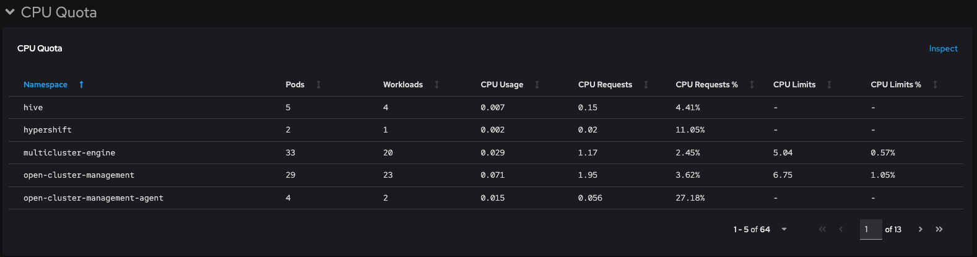Open the Inspect link
This screenshot has width=977, height=257.
(943, 48)
